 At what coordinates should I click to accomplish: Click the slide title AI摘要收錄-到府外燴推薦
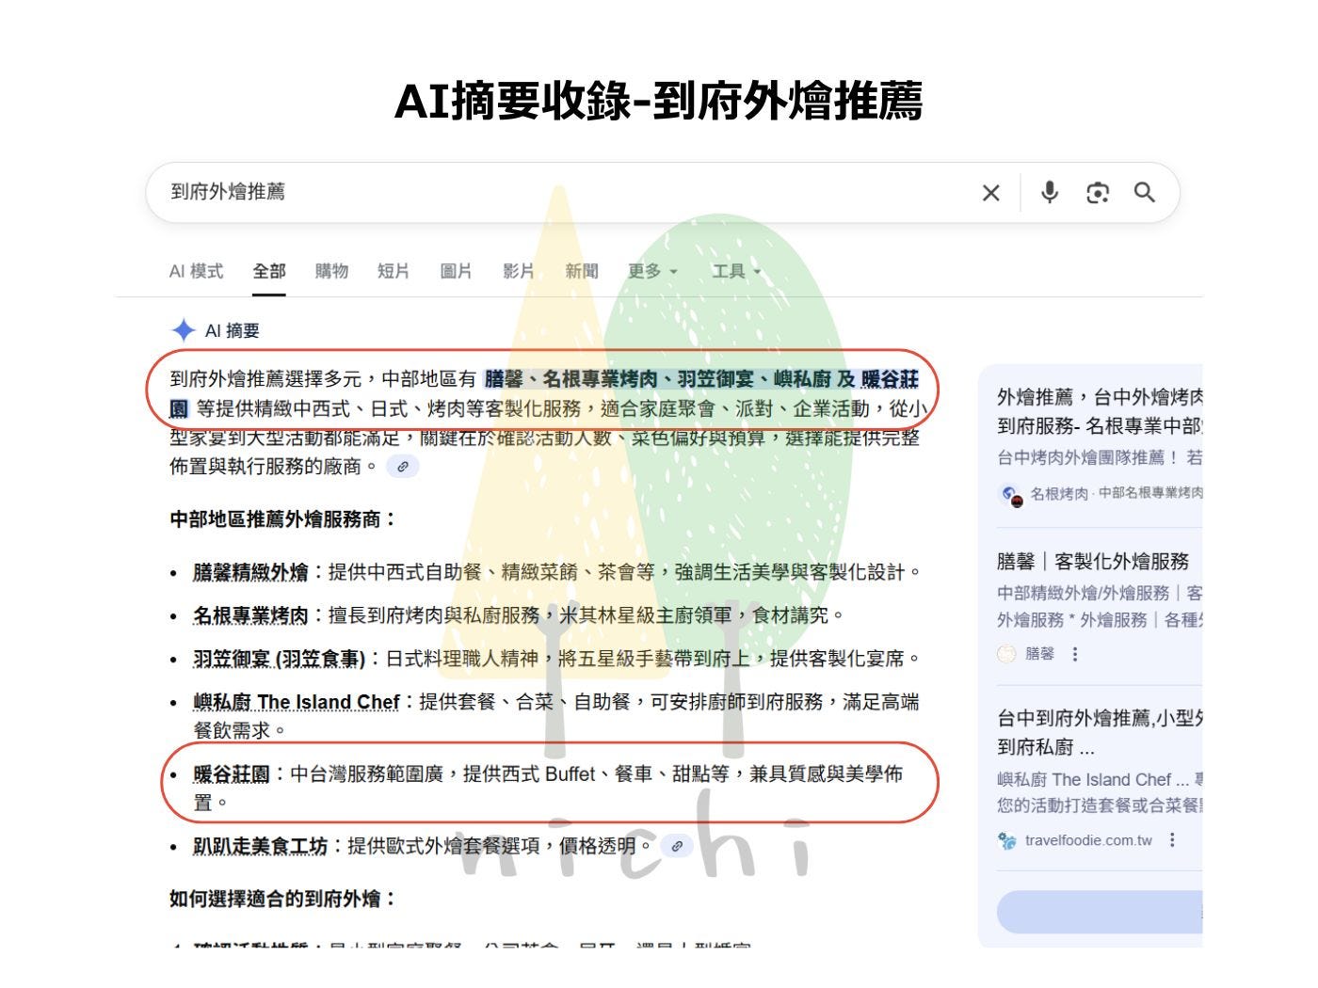tap(658, 102)
